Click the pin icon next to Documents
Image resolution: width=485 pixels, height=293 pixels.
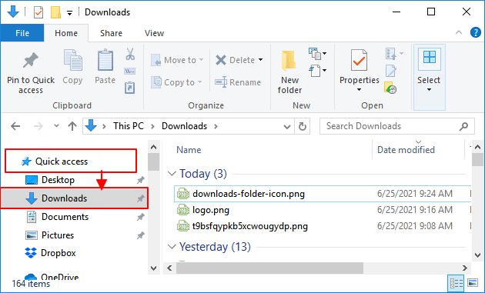[141, 217]
